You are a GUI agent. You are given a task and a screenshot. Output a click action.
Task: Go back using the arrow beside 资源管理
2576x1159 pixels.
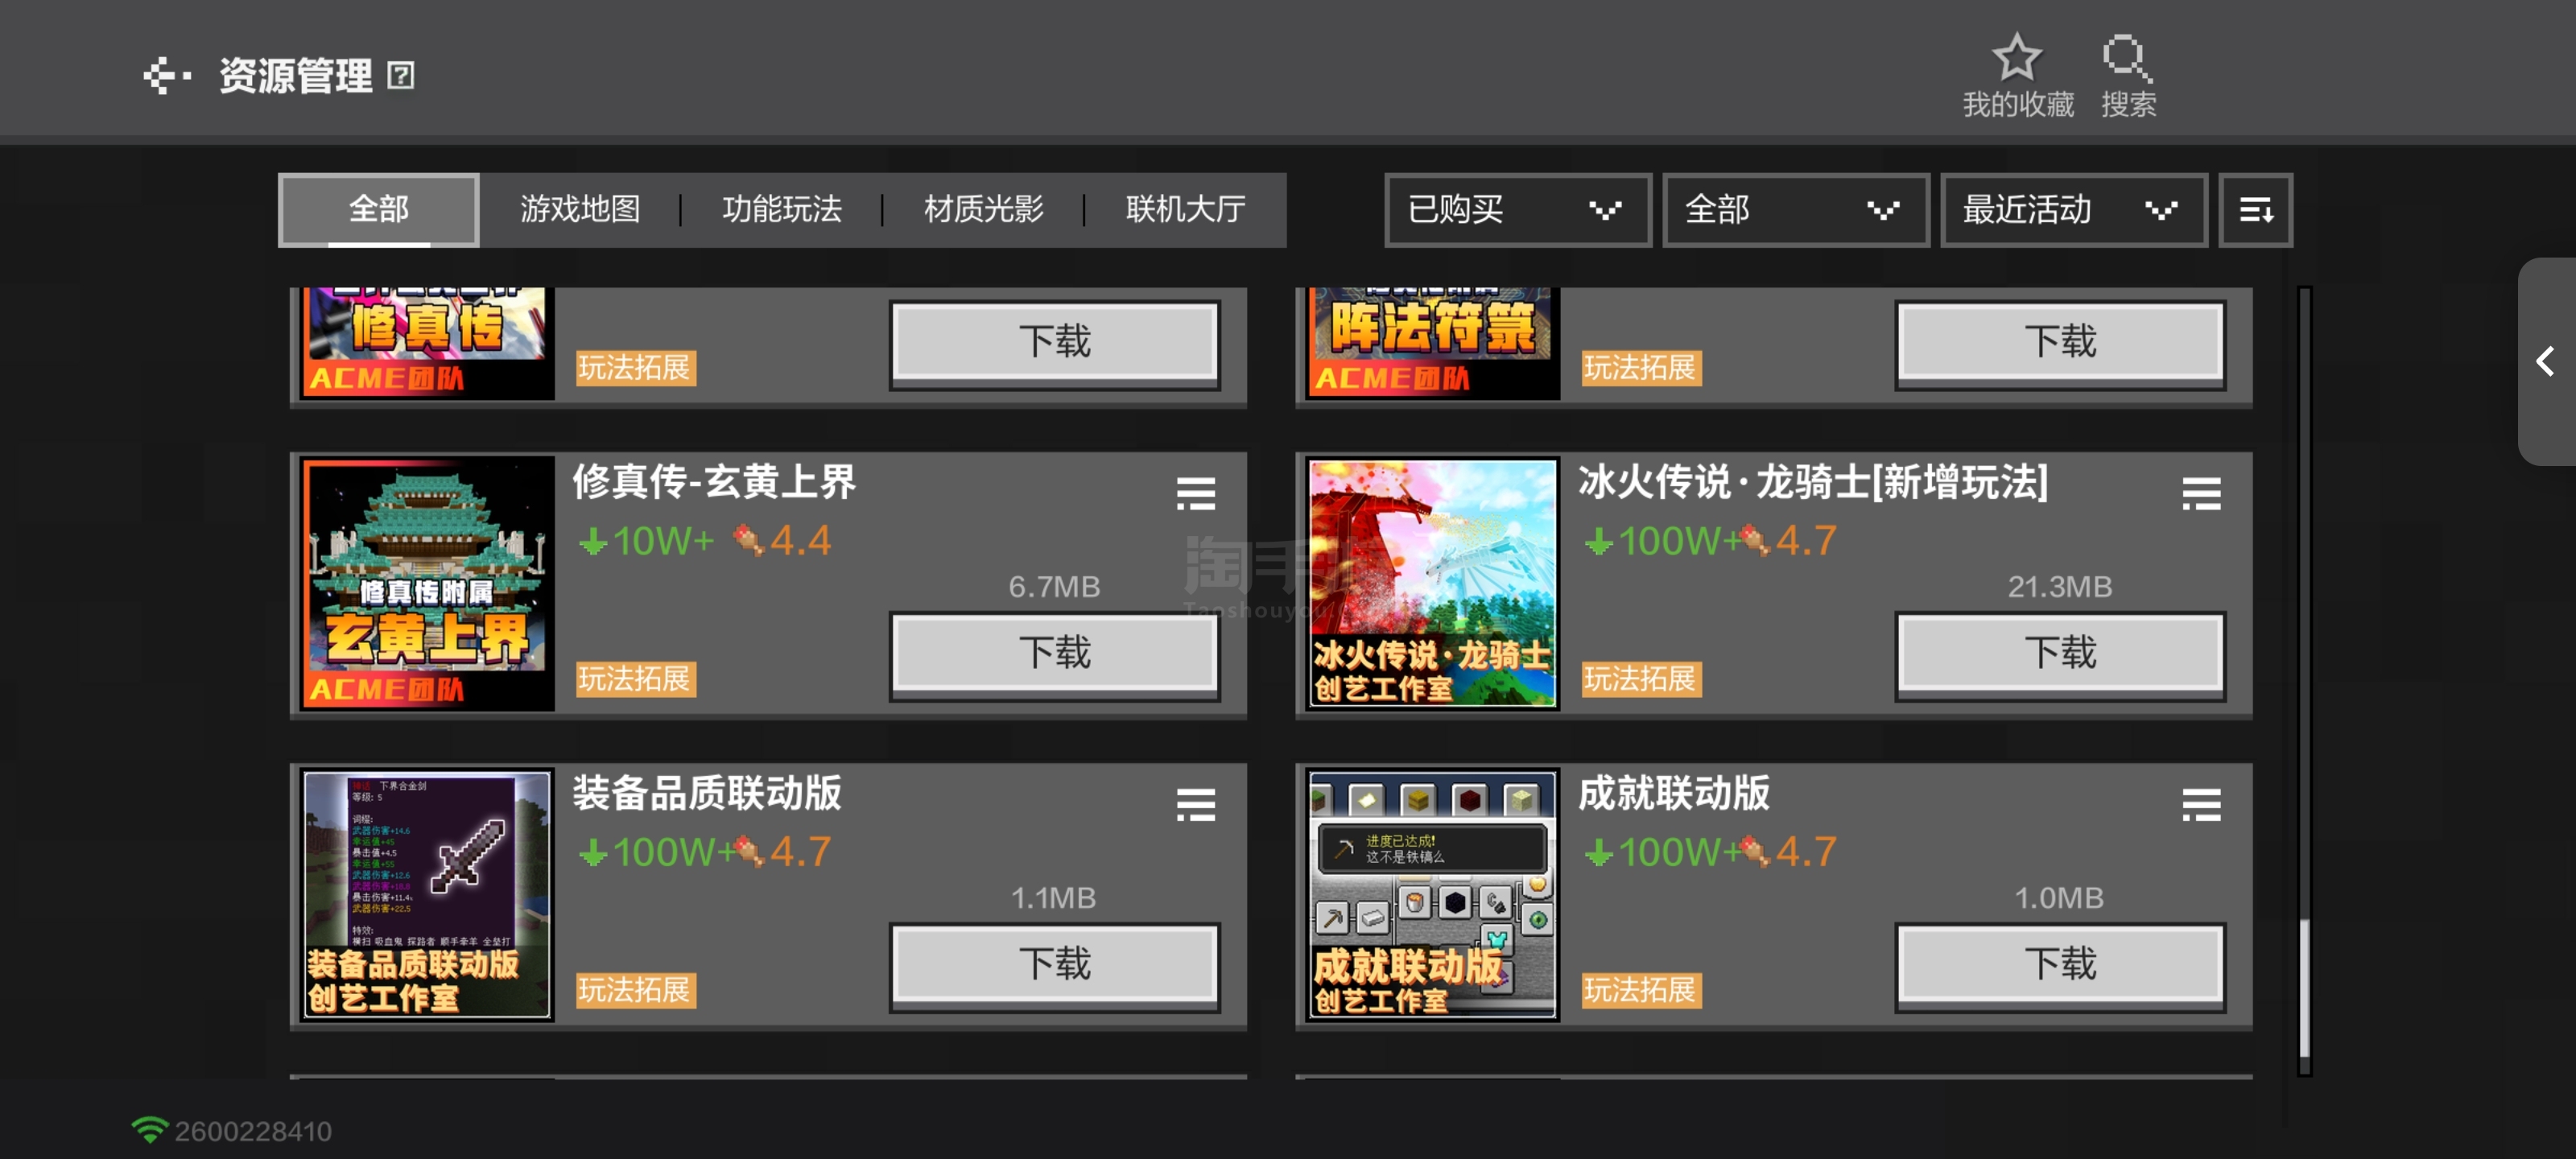(166, 75)
